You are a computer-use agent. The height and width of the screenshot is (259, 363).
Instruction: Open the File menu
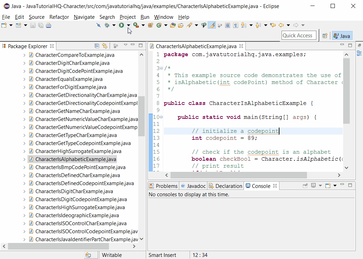click(6, 17)
